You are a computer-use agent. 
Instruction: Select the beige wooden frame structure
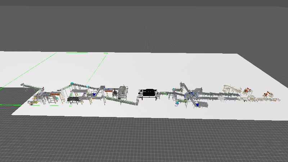230,89
